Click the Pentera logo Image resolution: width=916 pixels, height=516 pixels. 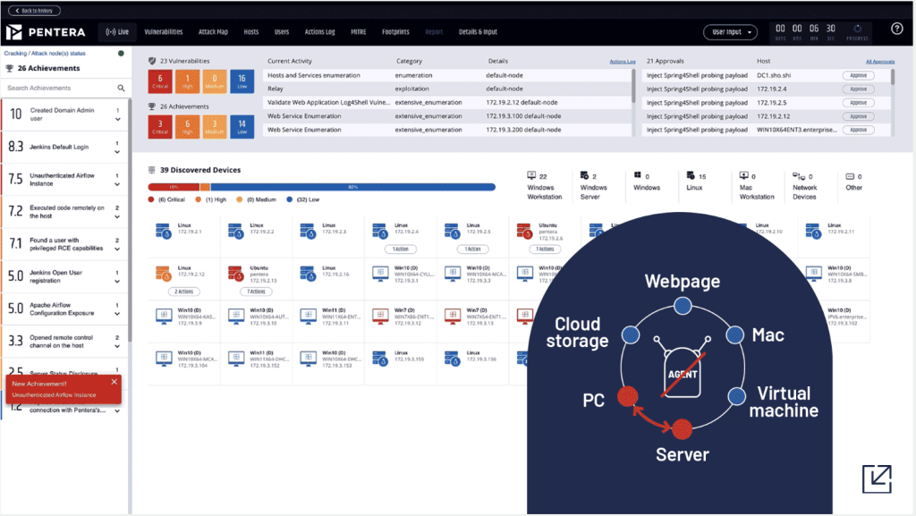coord(46,32)
